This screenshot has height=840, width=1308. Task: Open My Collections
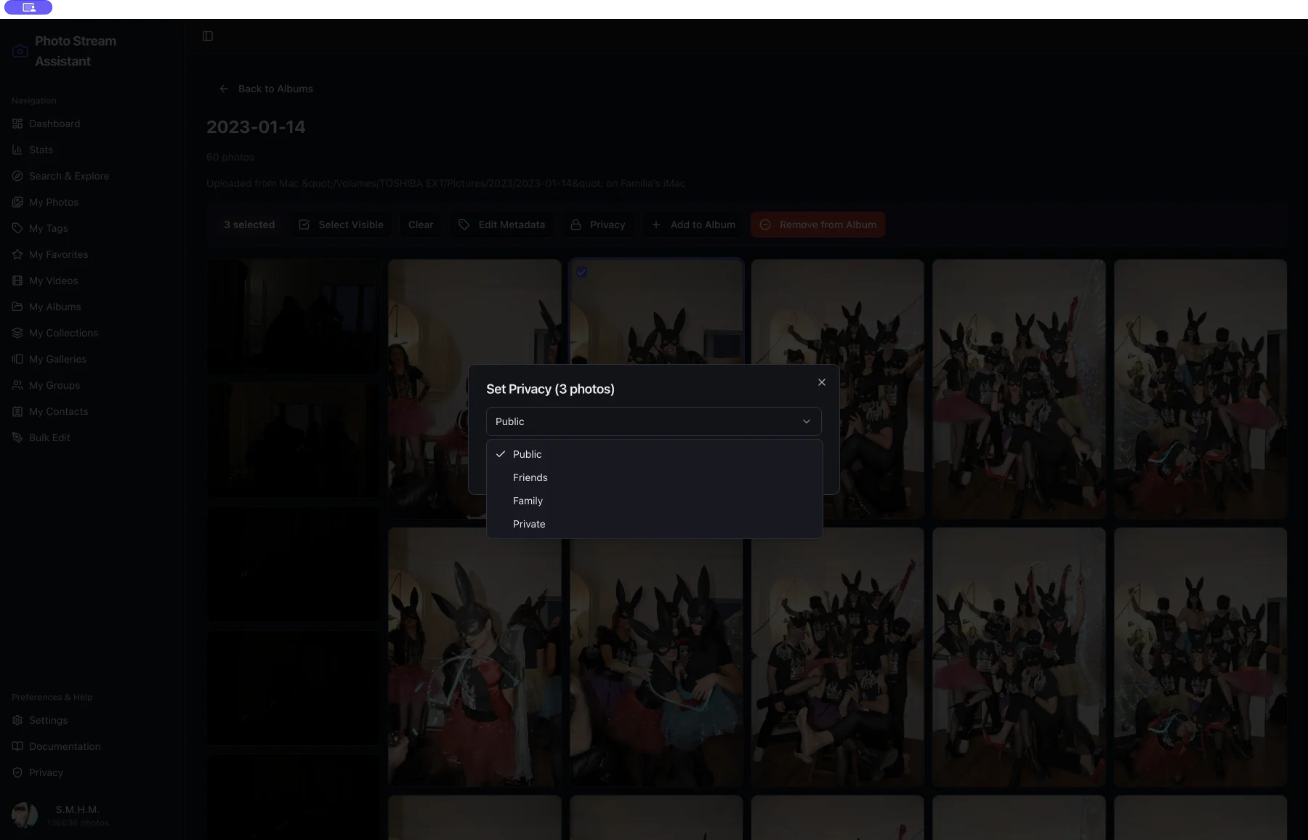click(63, 332)
